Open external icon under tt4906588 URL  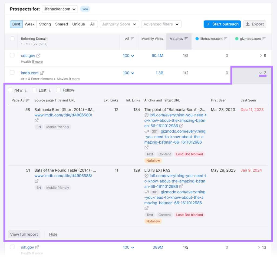37,181
